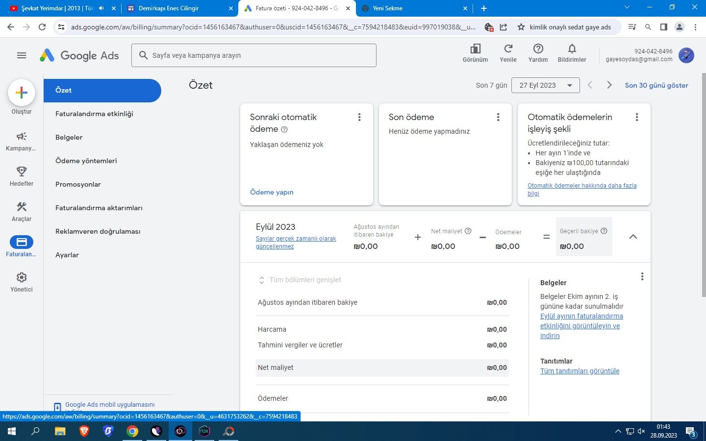This screenshot has width=706, height=441.
Task: Open options menu on Son ödeme card
Action: [x=498, y=117]
